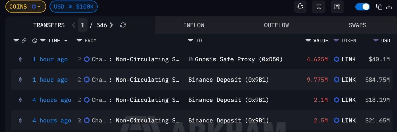Switch to the INFLOW tab

(x=193, y=25)
